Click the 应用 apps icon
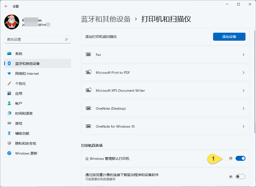This screenshot has width=256, height=187. [x=9, y=93]
